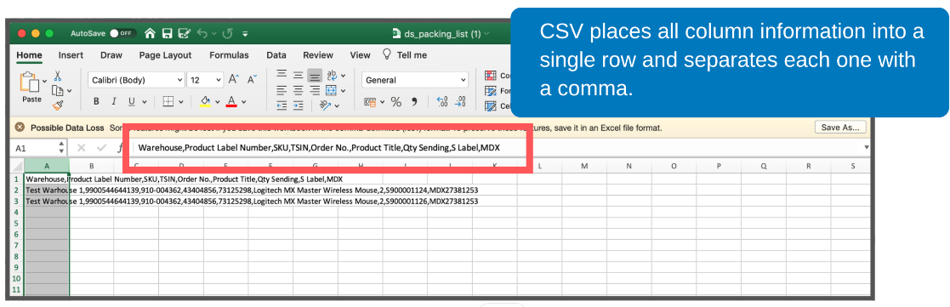
Task: Decrease font size with the smaller A
Action: (x=252, y=79)
